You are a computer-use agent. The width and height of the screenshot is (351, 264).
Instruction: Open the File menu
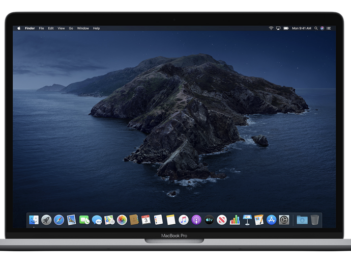click(x=41, y=28)
